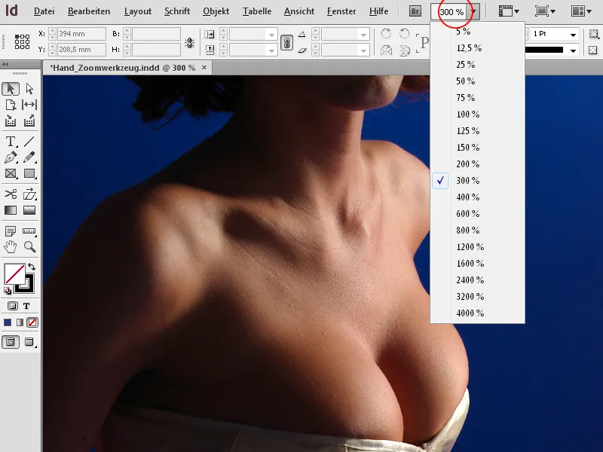Swap fill and stroke colors arrow
This screenshot has width=603, height=452.
32,267
